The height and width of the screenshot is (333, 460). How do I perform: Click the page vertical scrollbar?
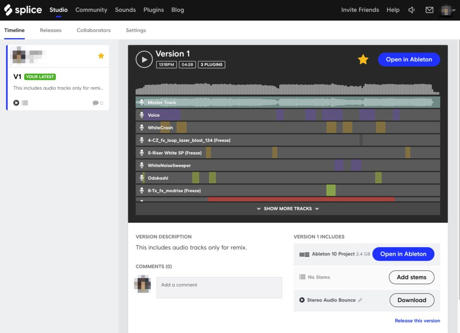click(x=459, y=169)
